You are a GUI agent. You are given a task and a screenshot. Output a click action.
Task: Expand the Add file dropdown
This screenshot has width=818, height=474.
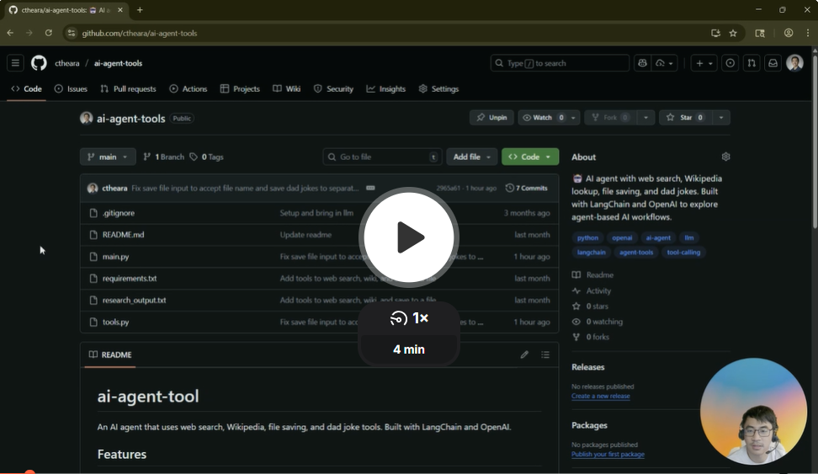click(471, 157)
